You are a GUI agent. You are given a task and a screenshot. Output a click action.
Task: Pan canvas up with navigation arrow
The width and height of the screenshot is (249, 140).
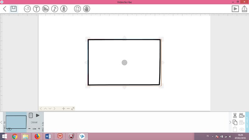pos(45,109)
